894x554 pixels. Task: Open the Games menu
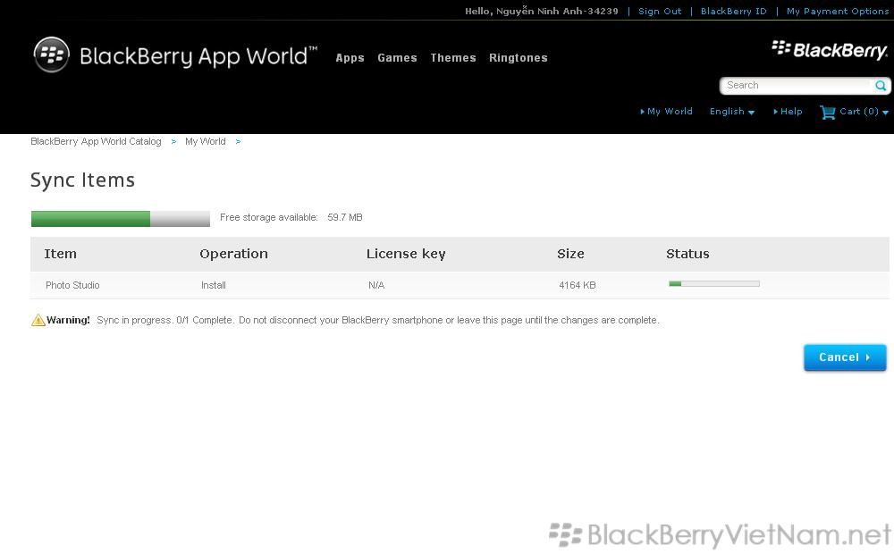(398, 57)
